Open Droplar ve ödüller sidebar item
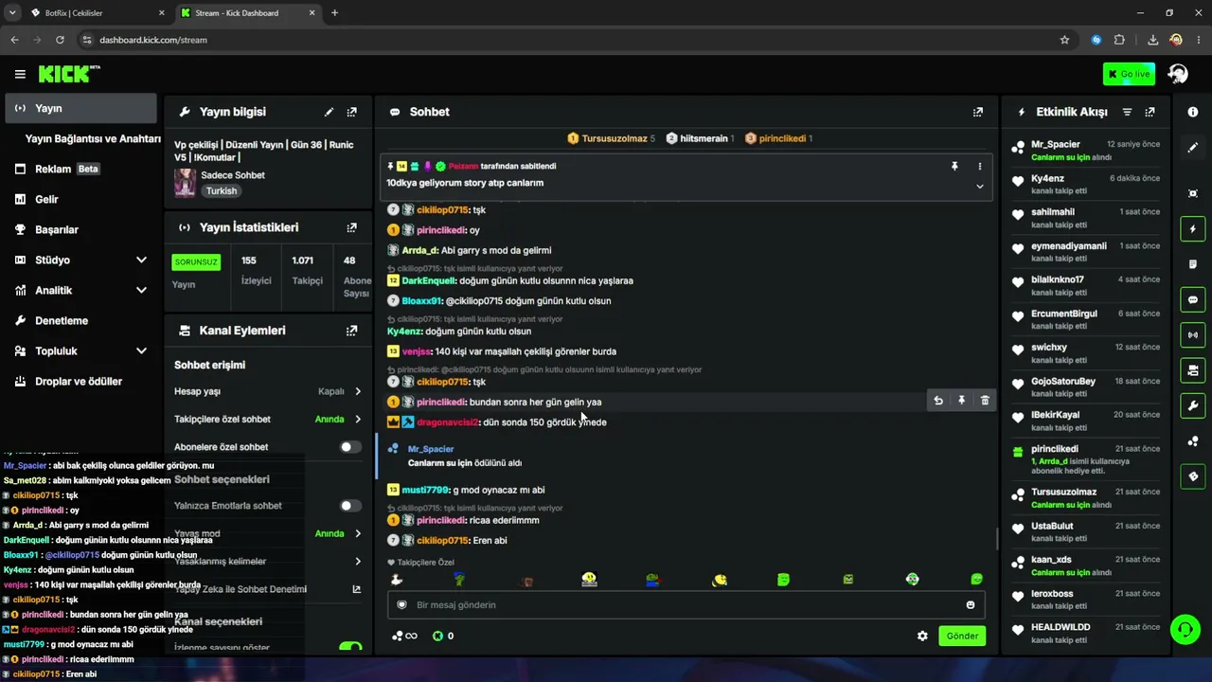The height and width of the screenshot is (682, 1212). coord(81,381)
